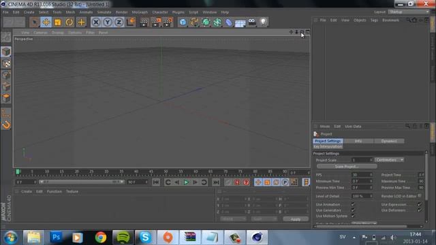This screenshot has width=436, height=245.
Task: Switch to the Info tab
Action: (358, 141)
